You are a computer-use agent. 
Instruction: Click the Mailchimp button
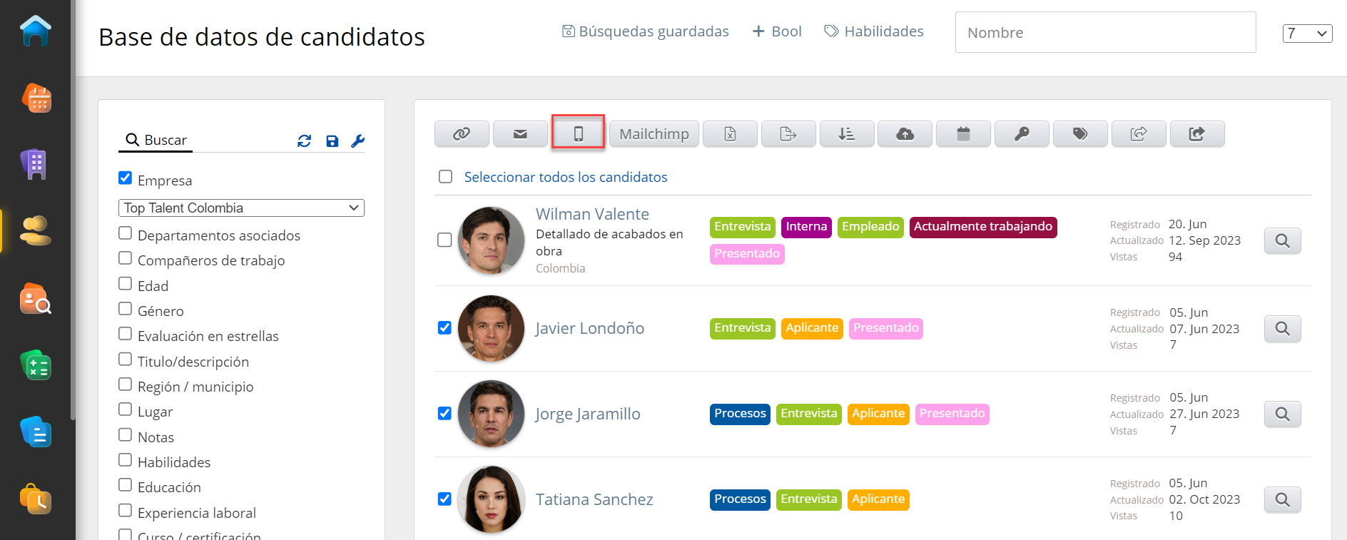click(654, 133)
